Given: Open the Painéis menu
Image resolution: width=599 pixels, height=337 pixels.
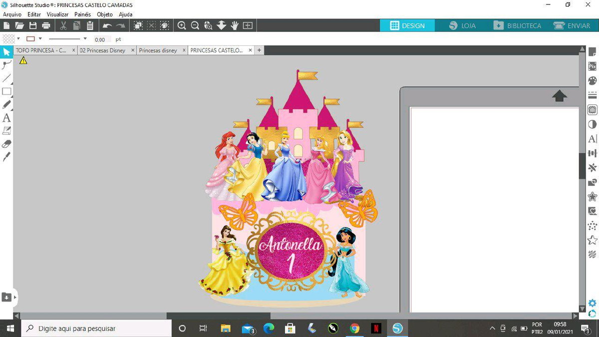Looking at the screenshot, I should coord(83,14).
